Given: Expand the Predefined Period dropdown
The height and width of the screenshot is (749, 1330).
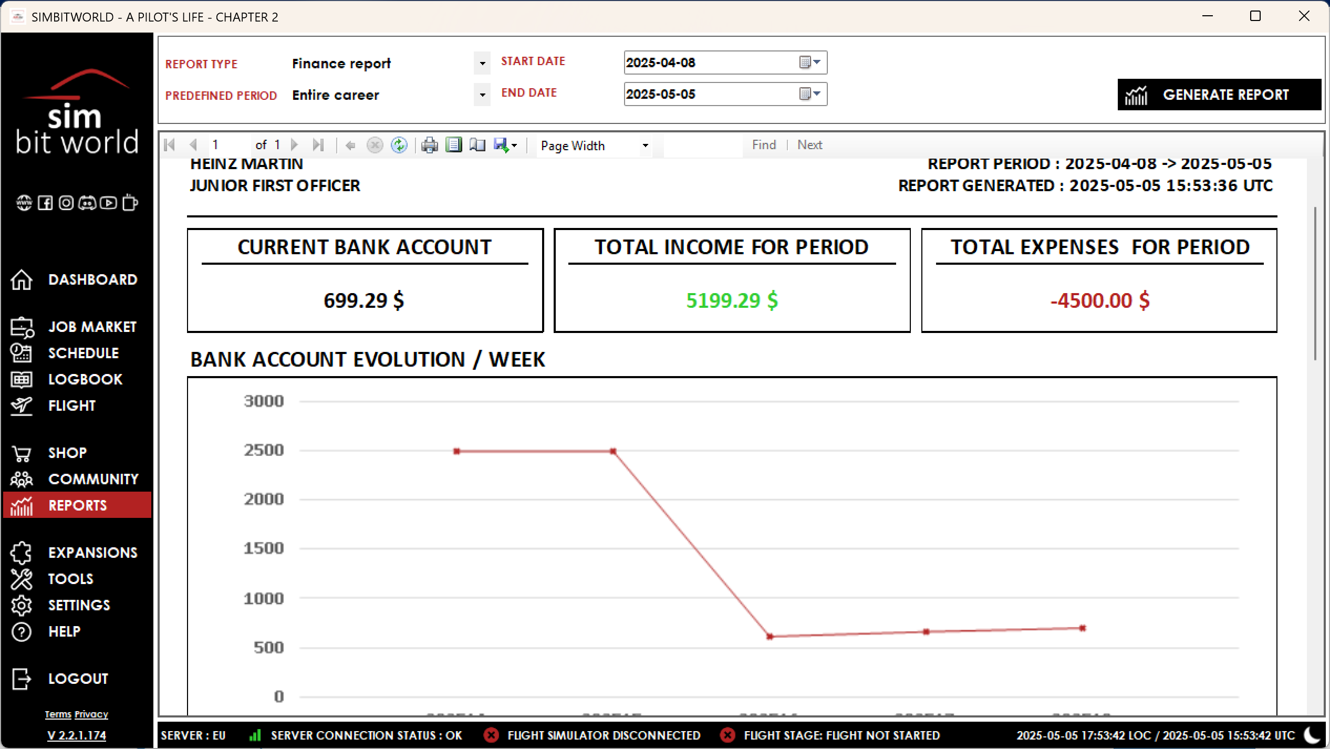Looking at the screenshot, I should pos(482,95).
